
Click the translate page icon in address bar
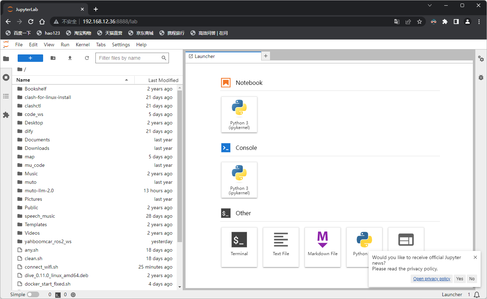[x=397, y=22]
